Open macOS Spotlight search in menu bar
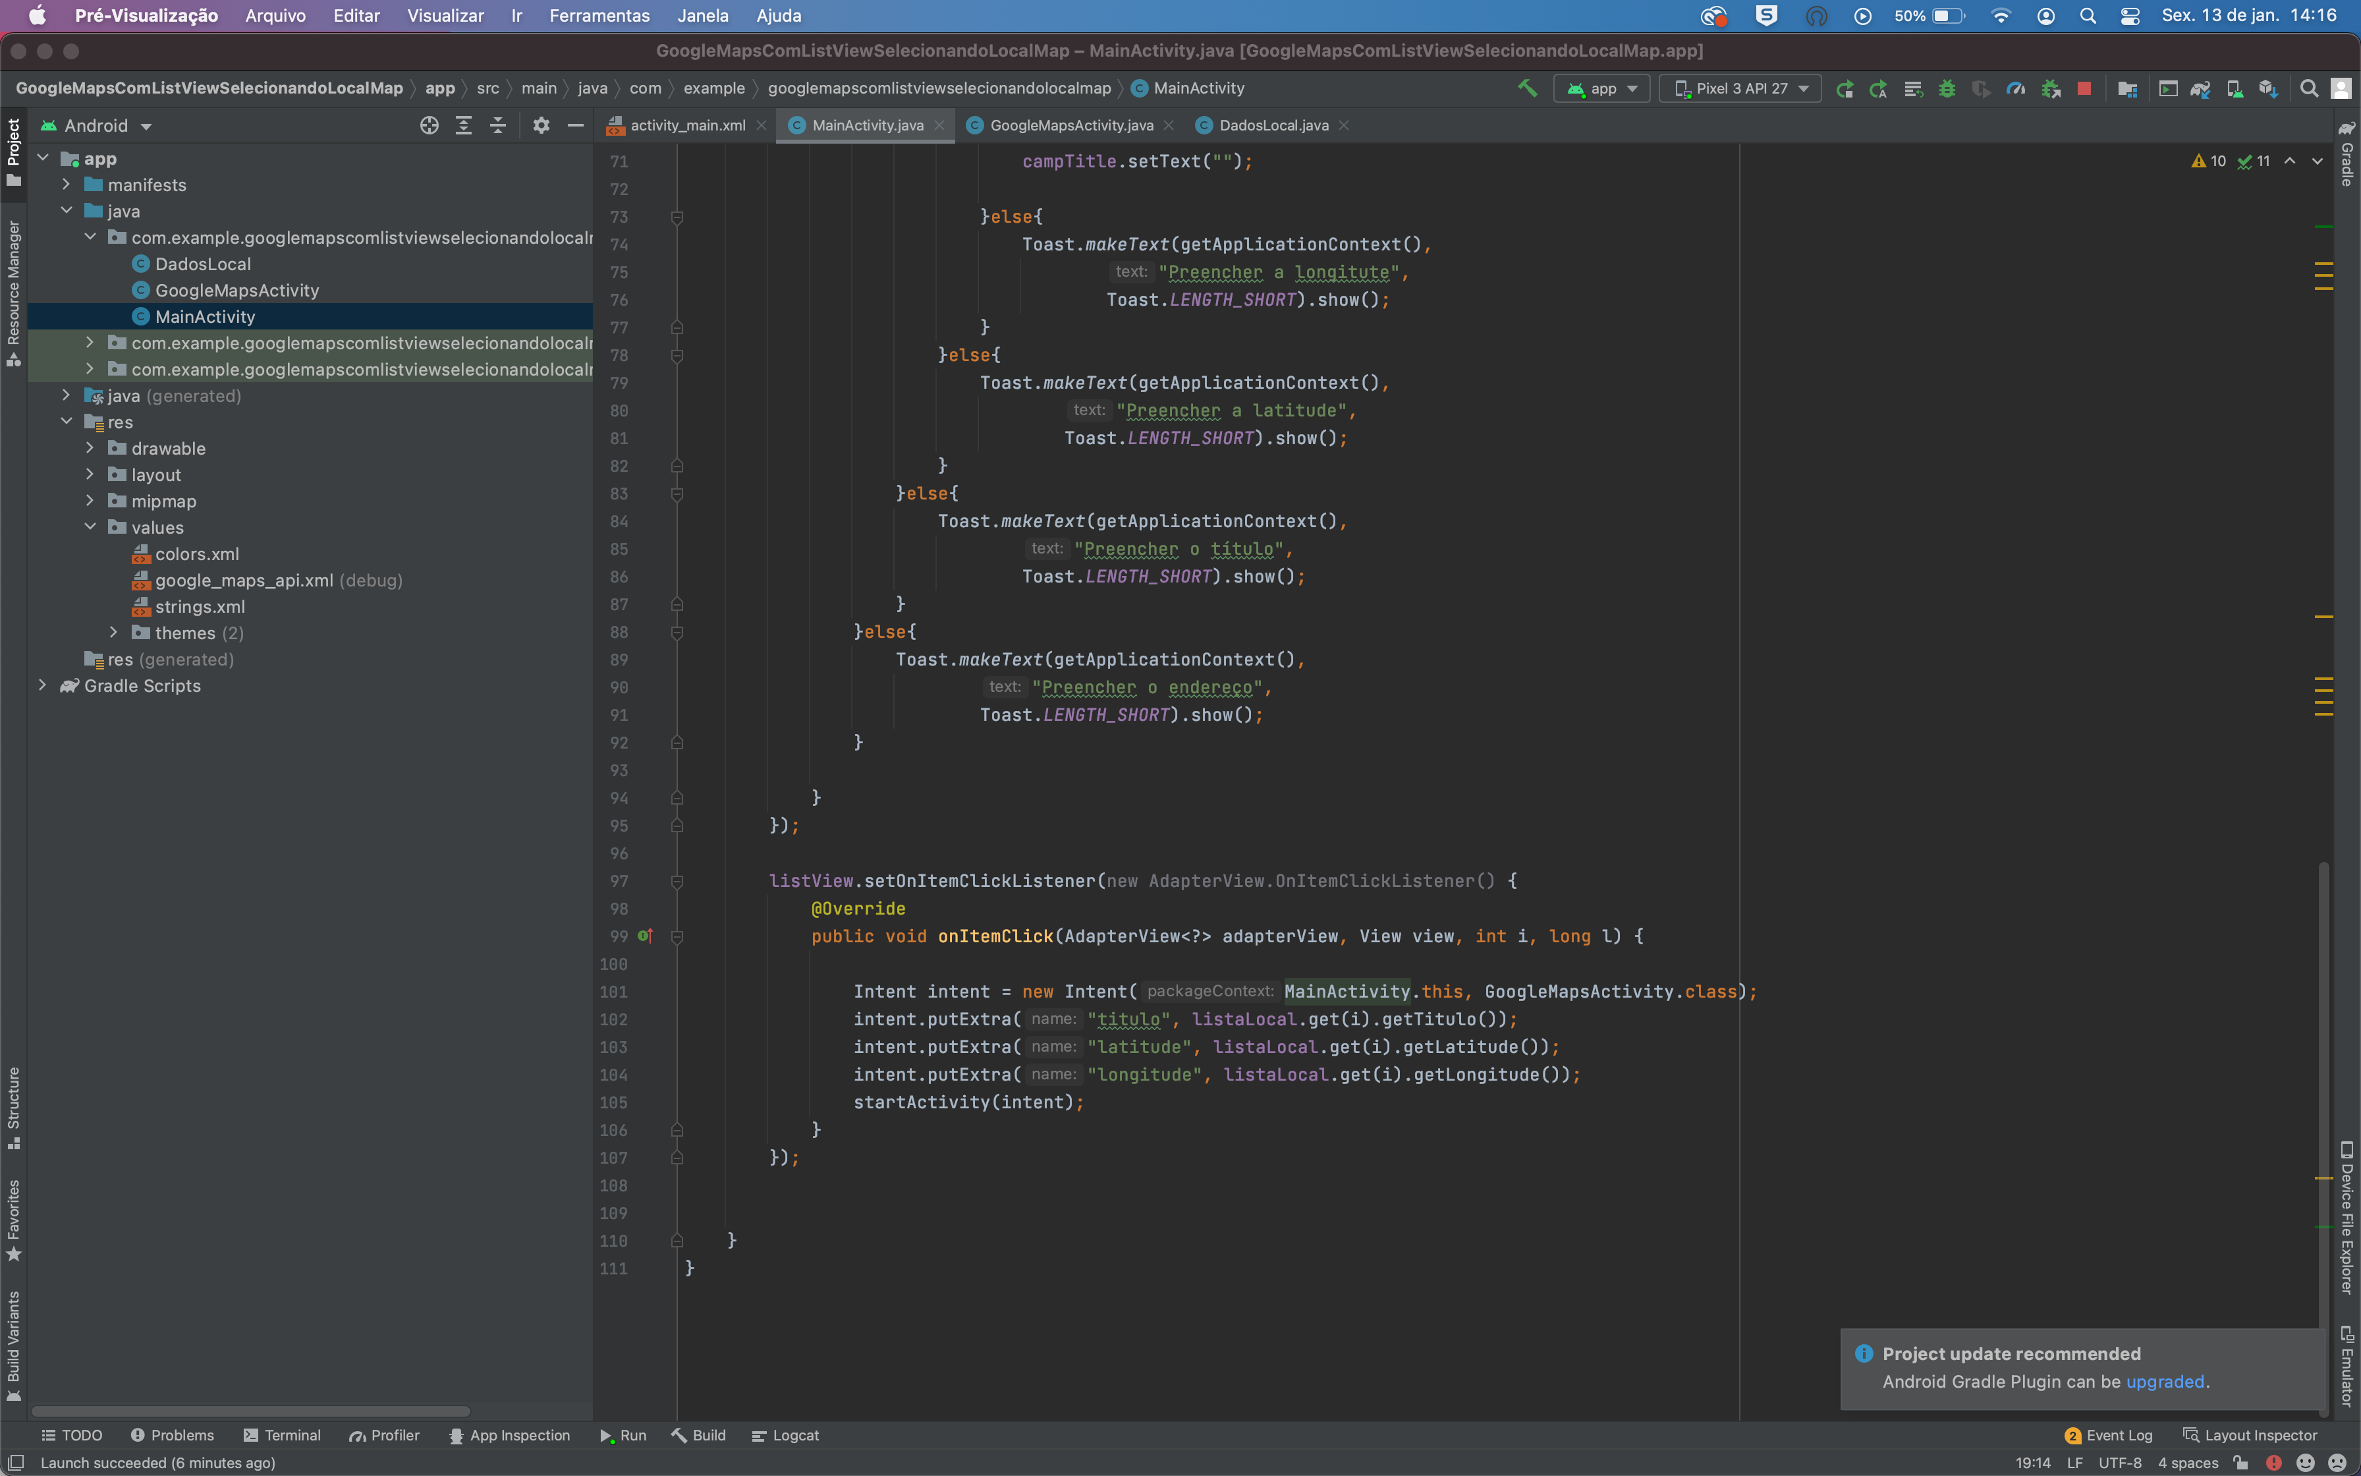Screen dimensions: 2361x1476 [x=2088, y=16]
